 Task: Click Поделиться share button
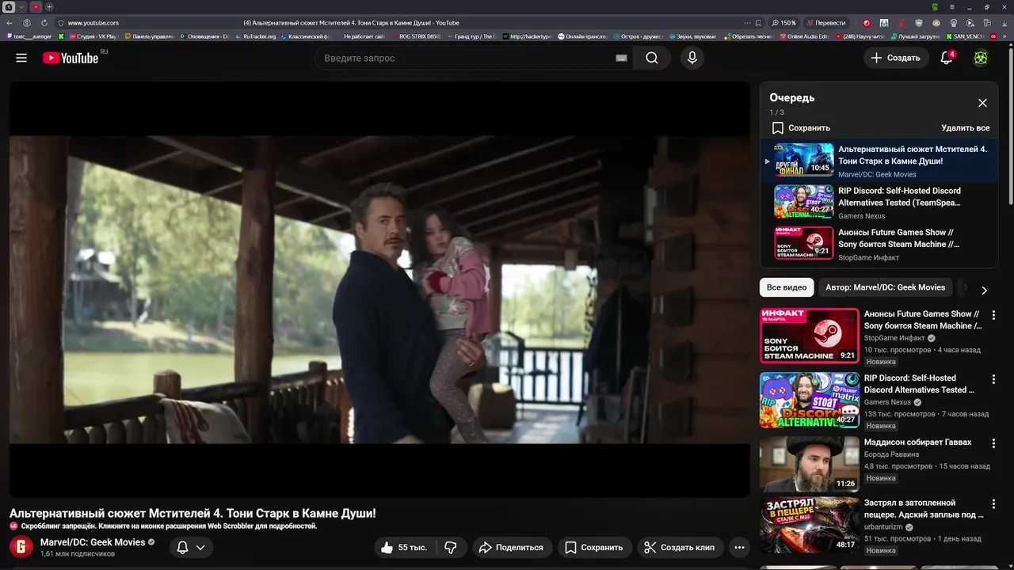point(512,547)
